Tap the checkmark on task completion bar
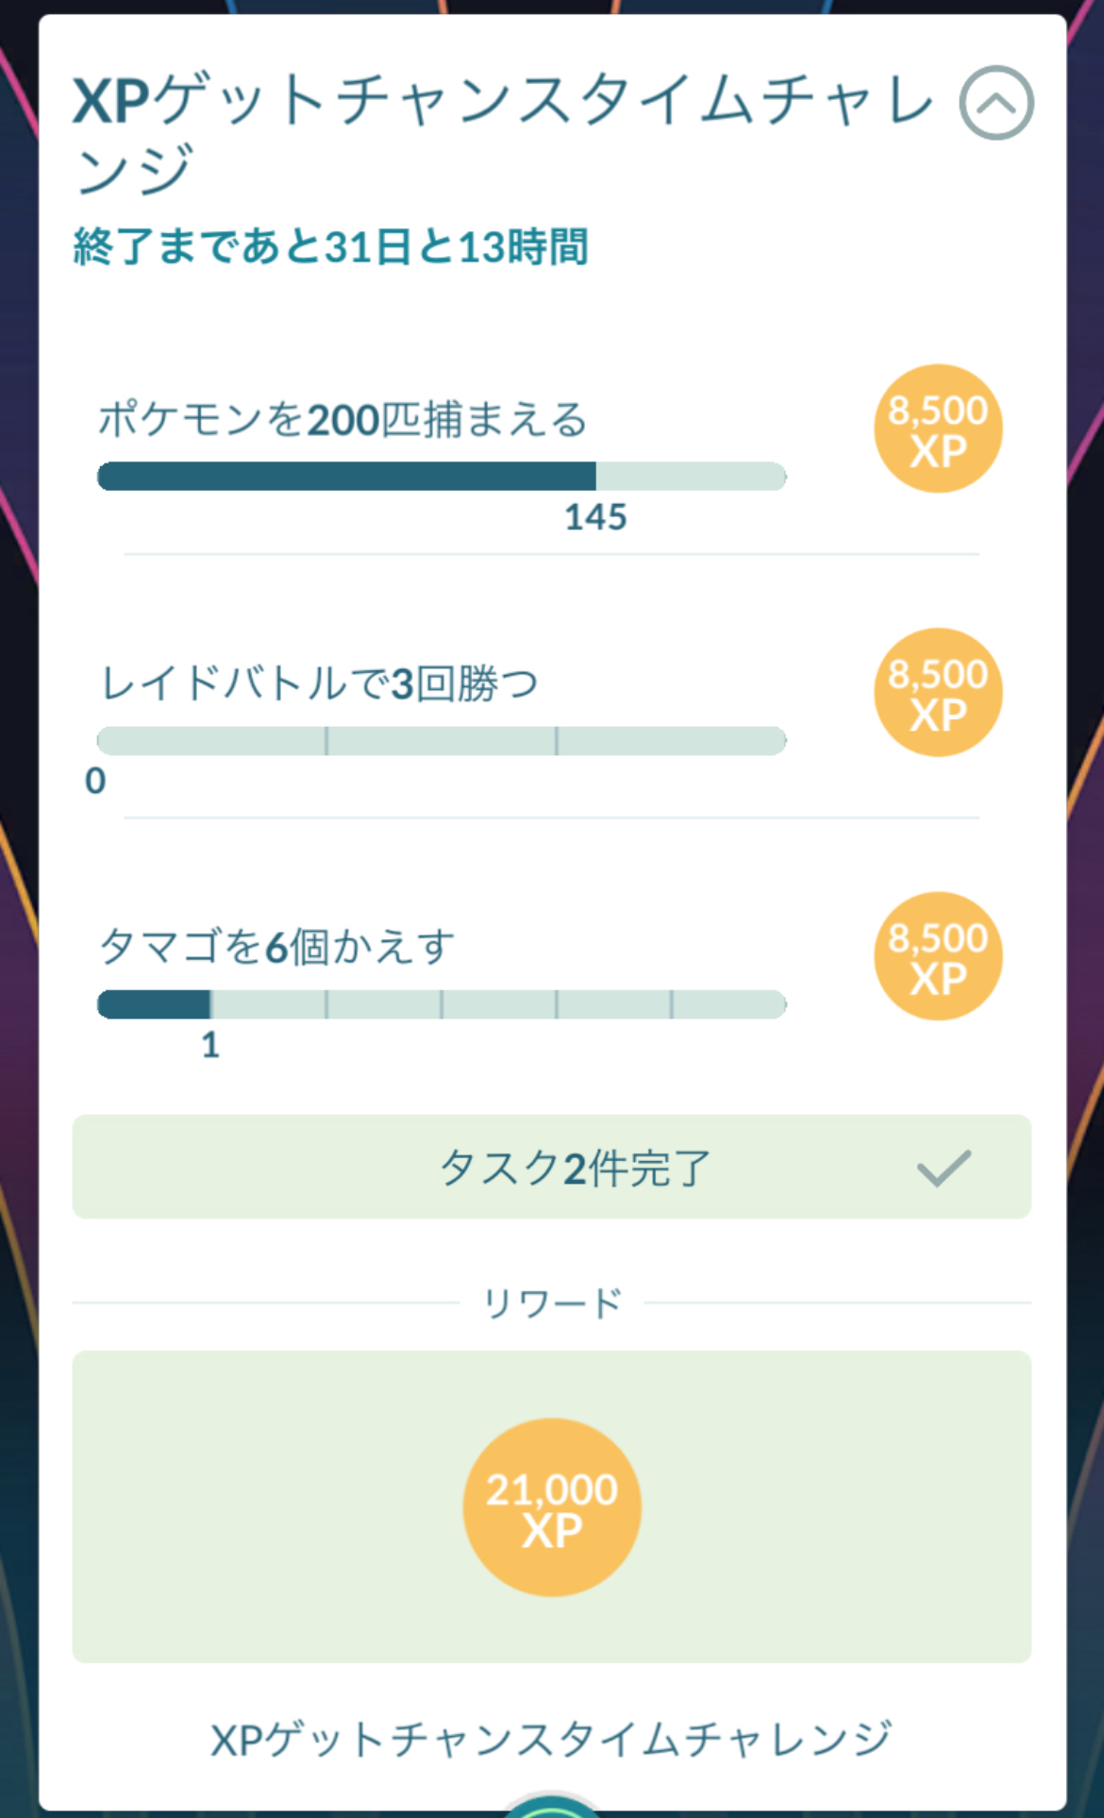Image resolution: width=1104 pixels, height=1818 pixels. click(944, 1168)
